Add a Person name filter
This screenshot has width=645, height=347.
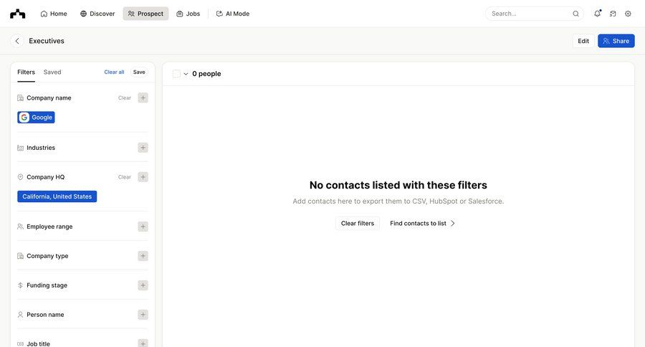143,315
